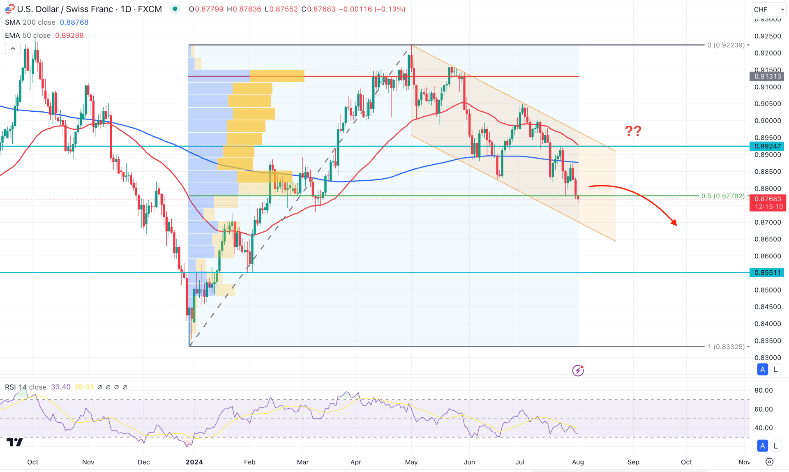This screenshot has width=789, height=472.
Task: Toggle log scale (L) on the main price axis
Action: (x=775, y=369)
